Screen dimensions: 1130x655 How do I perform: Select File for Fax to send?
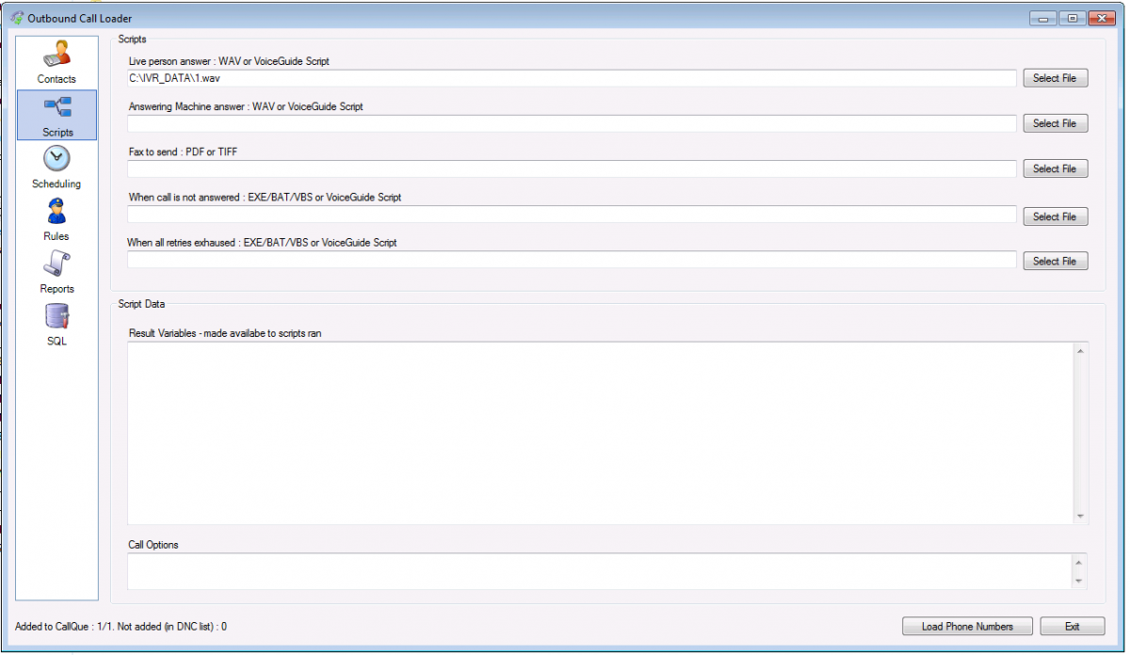tap(1055, 168)
